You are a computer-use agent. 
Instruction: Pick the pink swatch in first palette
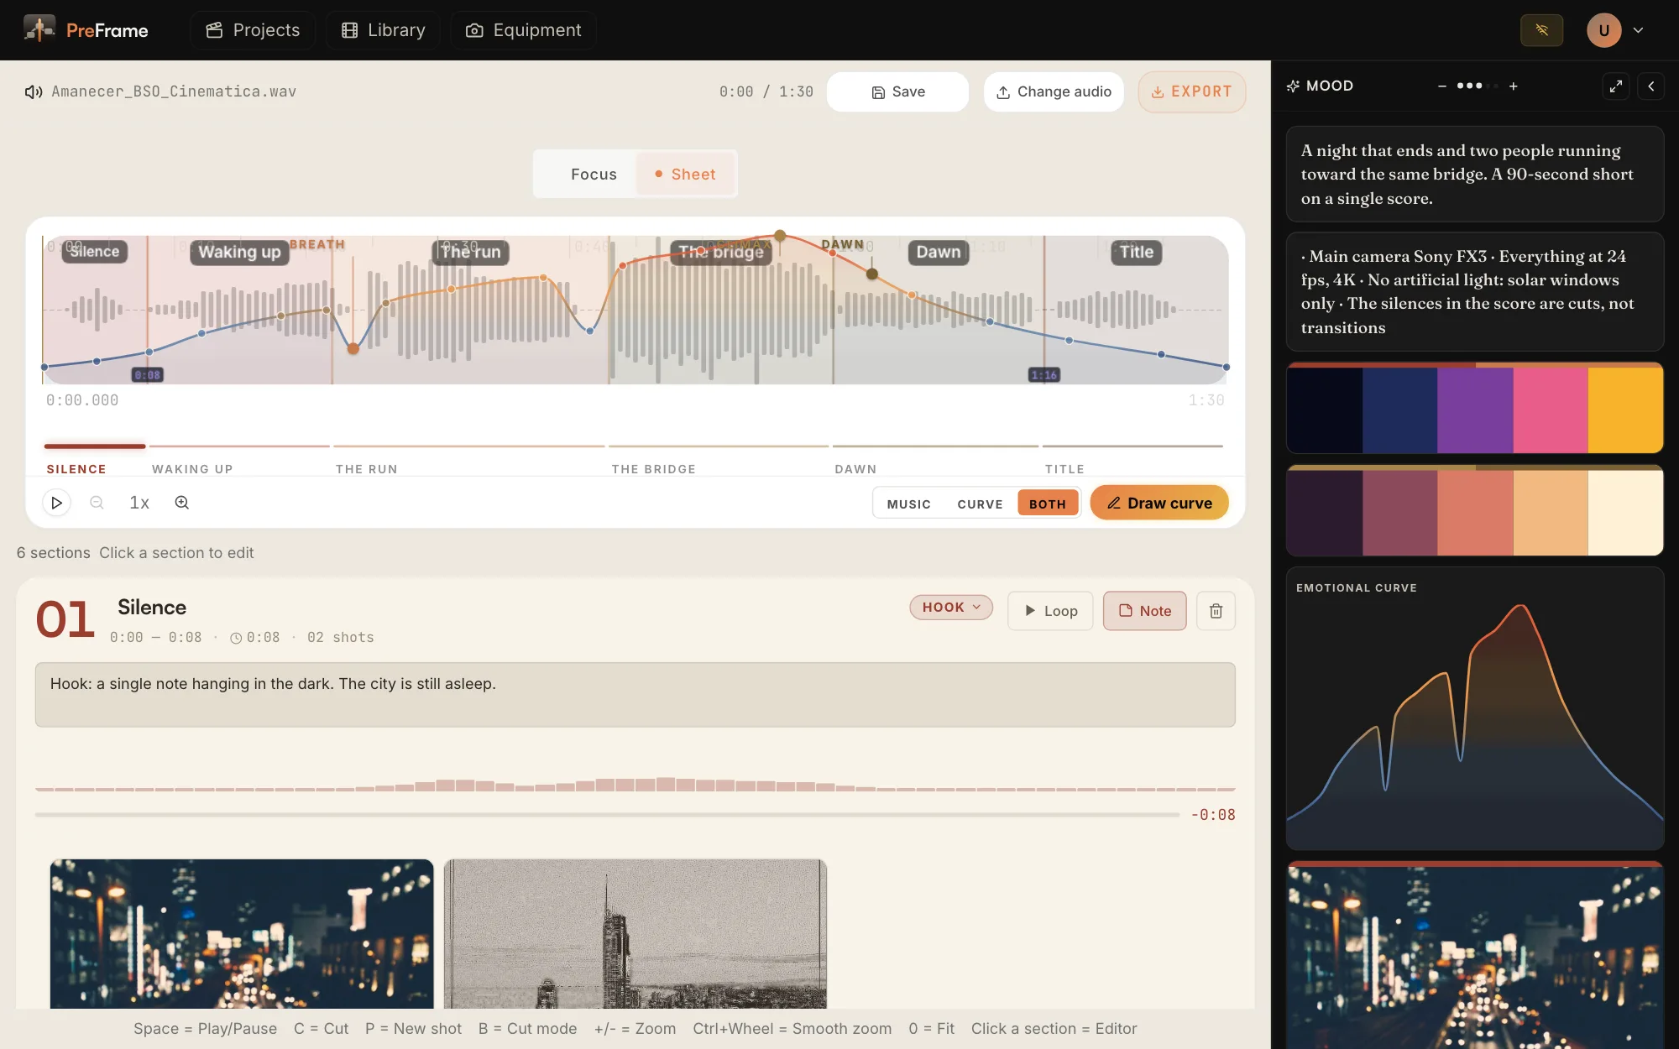click(x=1551, y=410)
